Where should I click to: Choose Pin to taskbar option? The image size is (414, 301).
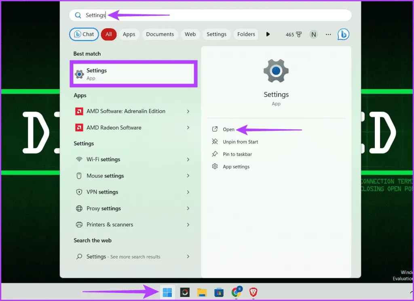pyautogui.click(x=237, y=154)
